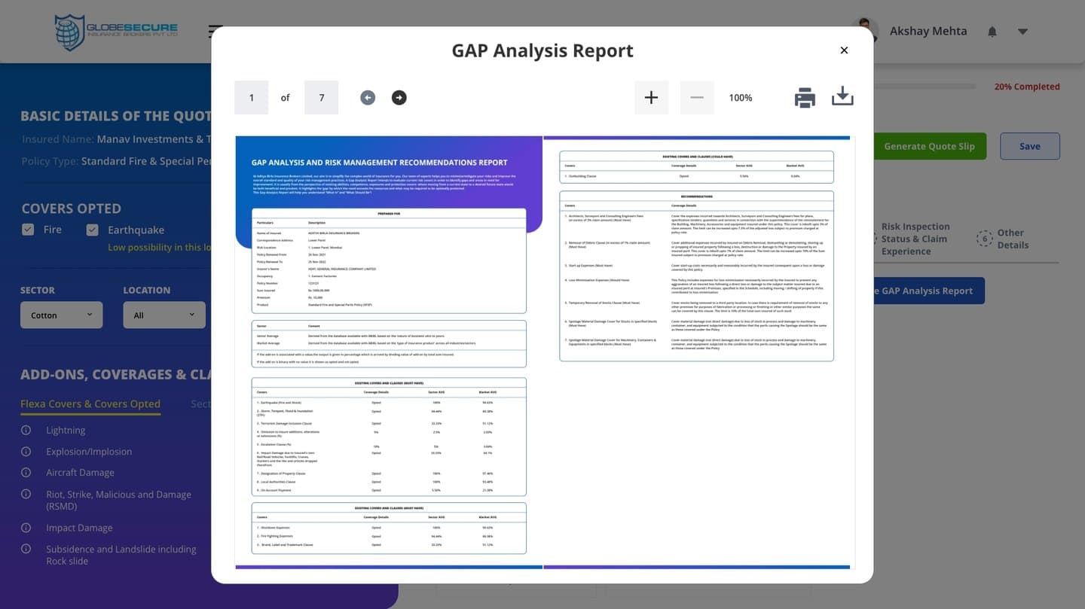Download the GAP Analysis Report
The width and height of the screenshot is (1085, 609).
pyautogui.click(x=842, y=97)
